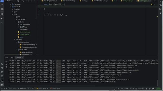This screenshot has height=91, width=163.
Task: Switch to EntityFactory.js editor tab
Action: click(x=127, y=1)
